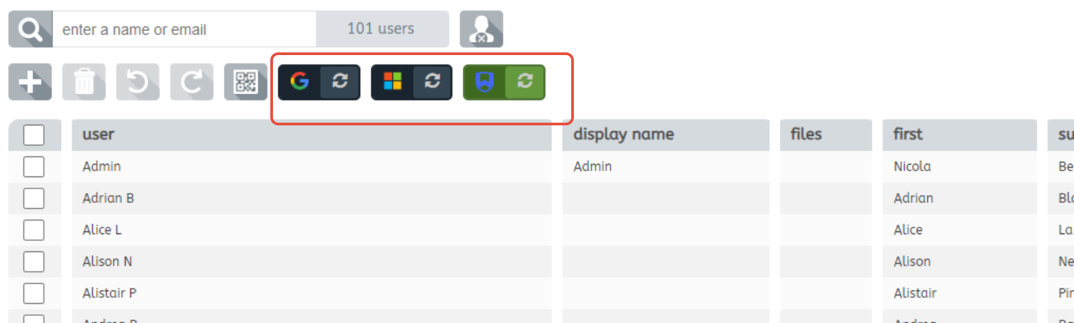Sync users from Microsoft
This screenshot has width=1074, height=323.
pyautogui.click(x=433, y=82)
